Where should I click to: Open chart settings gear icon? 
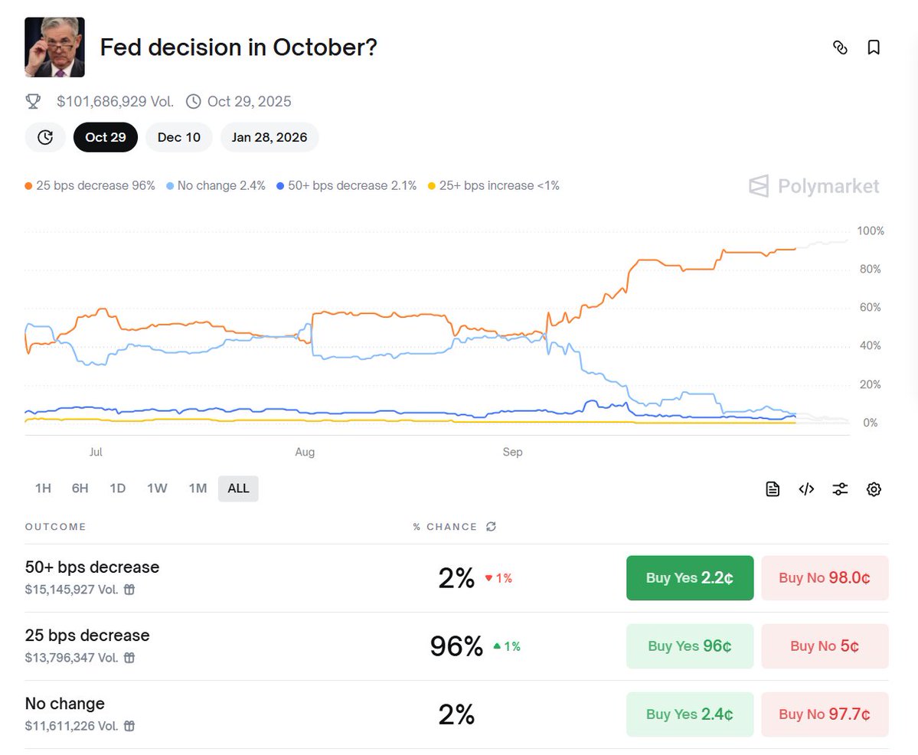(874, 489)
